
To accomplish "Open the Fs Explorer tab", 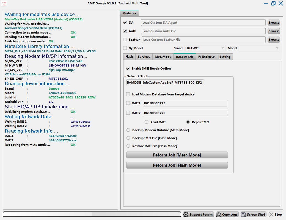I will point(206,57).
